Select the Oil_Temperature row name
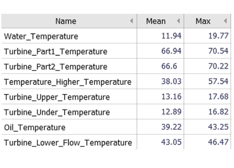 (35, 127)
